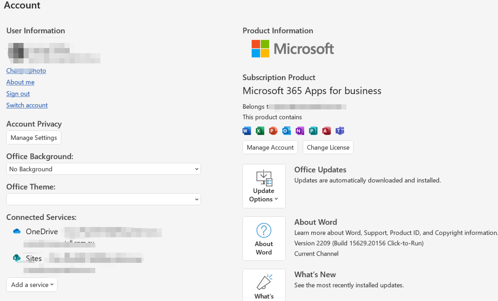Image resolution: width=498 pixels, height=301 pixels.
Task: Click the Access app icon
Action: [x=327, y=131]
